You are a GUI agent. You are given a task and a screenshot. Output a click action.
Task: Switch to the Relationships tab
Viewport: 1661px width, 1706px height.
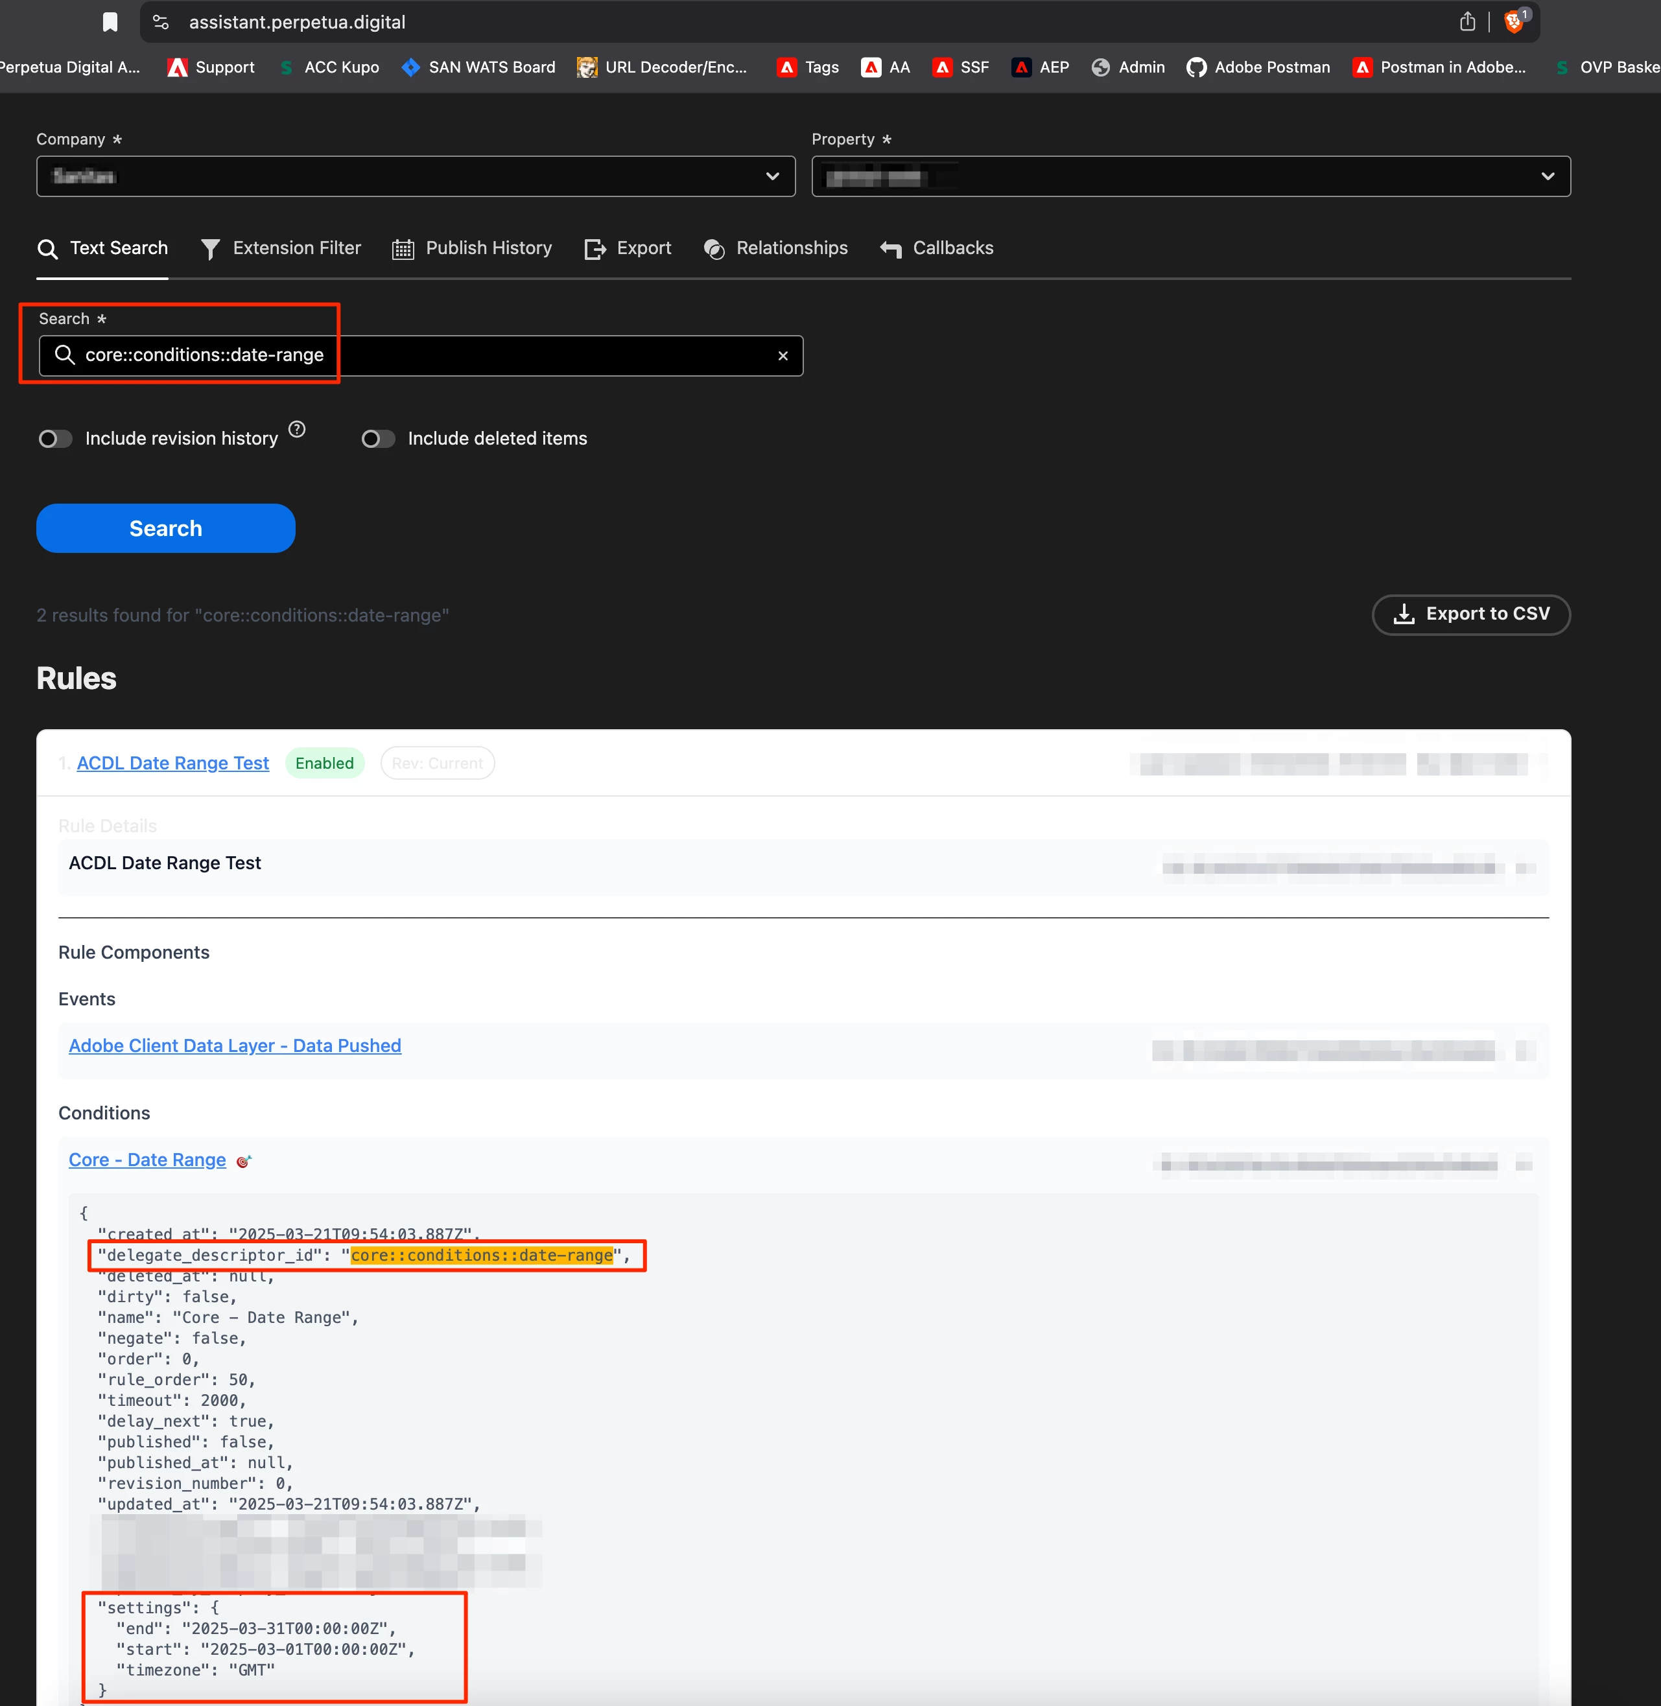(775, 248)
